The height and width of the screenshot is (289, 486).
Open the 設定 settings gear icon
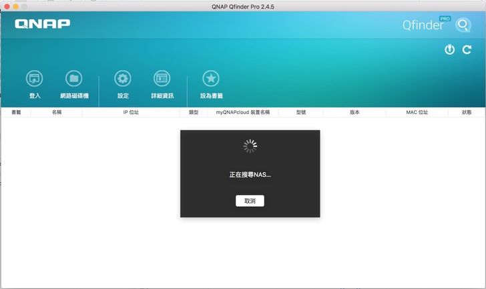(123, 79)
